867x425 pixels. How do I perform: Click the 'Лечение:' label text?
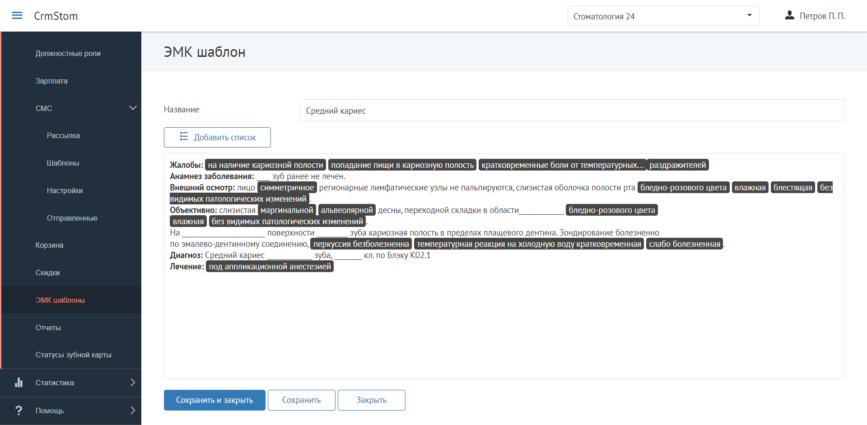[x=187, y=267]
